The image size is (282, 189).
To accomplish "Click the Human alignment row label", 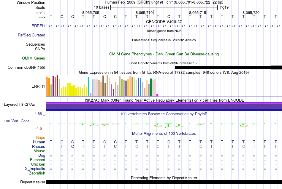I will pos(39,142).
